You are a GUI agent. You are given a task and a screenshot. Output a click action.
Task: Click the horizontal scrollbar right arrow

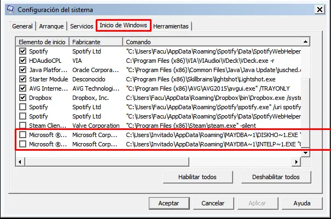click(x=297, y=162)
